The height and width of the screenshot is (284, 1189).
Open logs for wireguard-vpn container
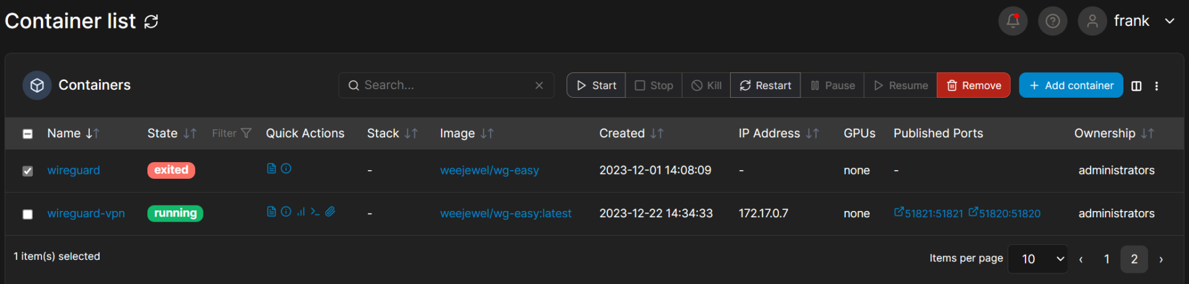[x=271, y=212]
